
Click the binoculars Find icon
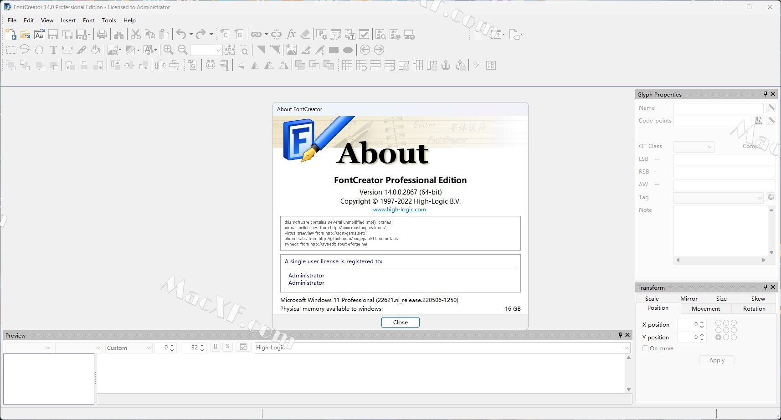(119, 35)
